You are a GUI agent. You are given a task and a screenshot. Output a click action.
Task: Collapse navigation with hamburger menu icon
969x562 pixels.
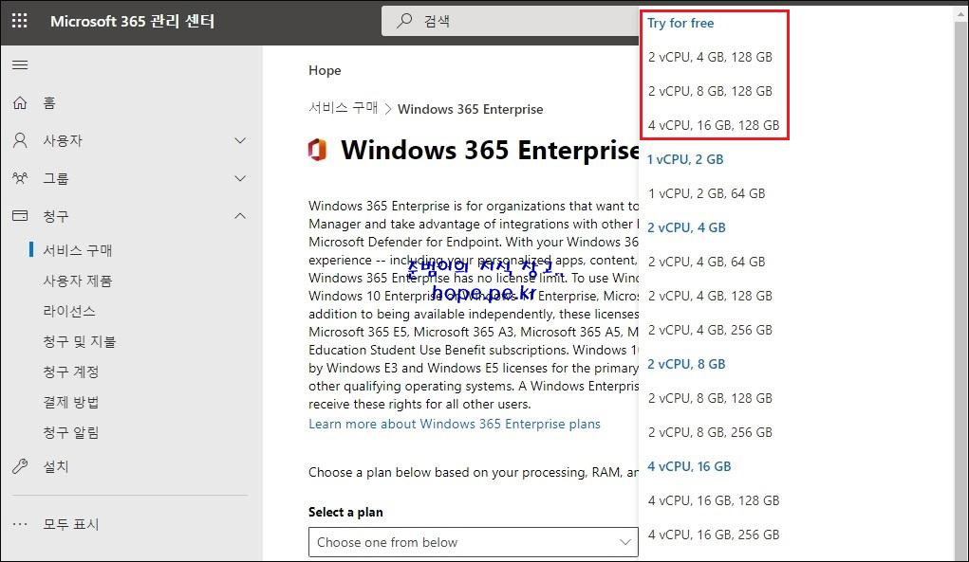(20, 64)
